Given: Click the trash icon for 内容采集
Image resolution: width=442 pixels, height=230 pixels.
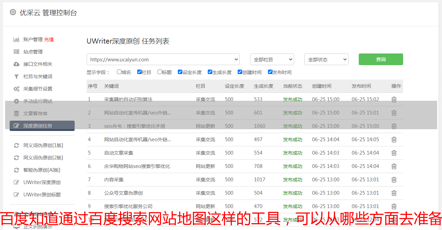Looking at the screenshot, I should (x=394, y=180).
